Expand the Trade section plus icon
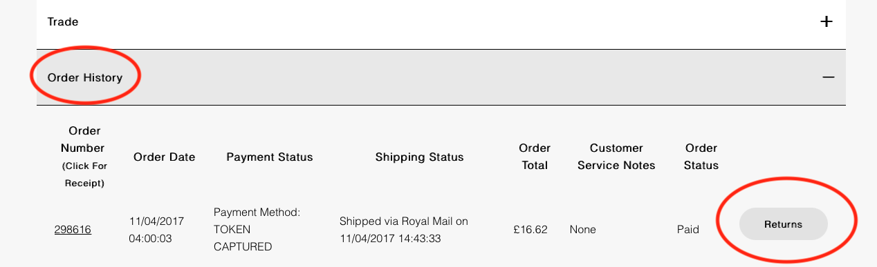 [x=826, y=21]
